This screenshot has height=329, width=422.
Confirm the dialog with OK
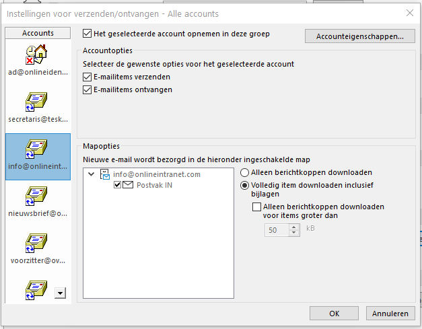(335, 314)
